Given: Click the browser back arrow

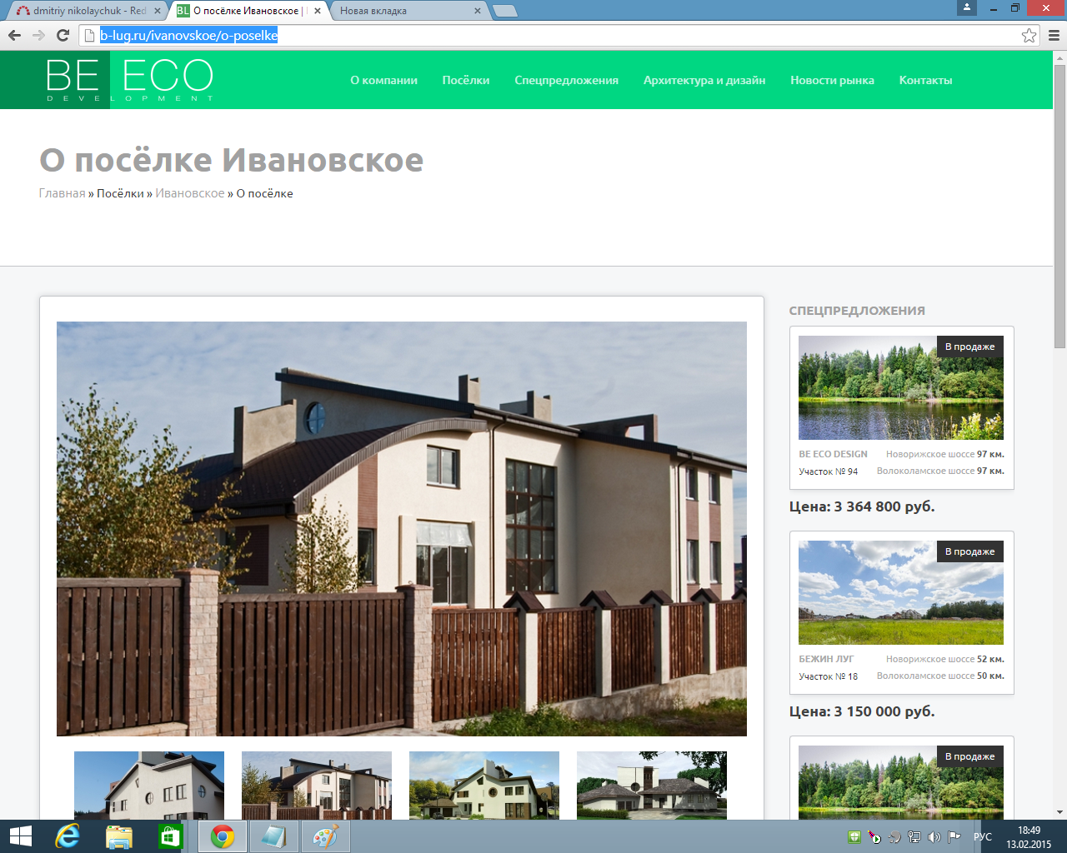Looking at the screenshot, I should pyautogui.click(x=14, y=35).
